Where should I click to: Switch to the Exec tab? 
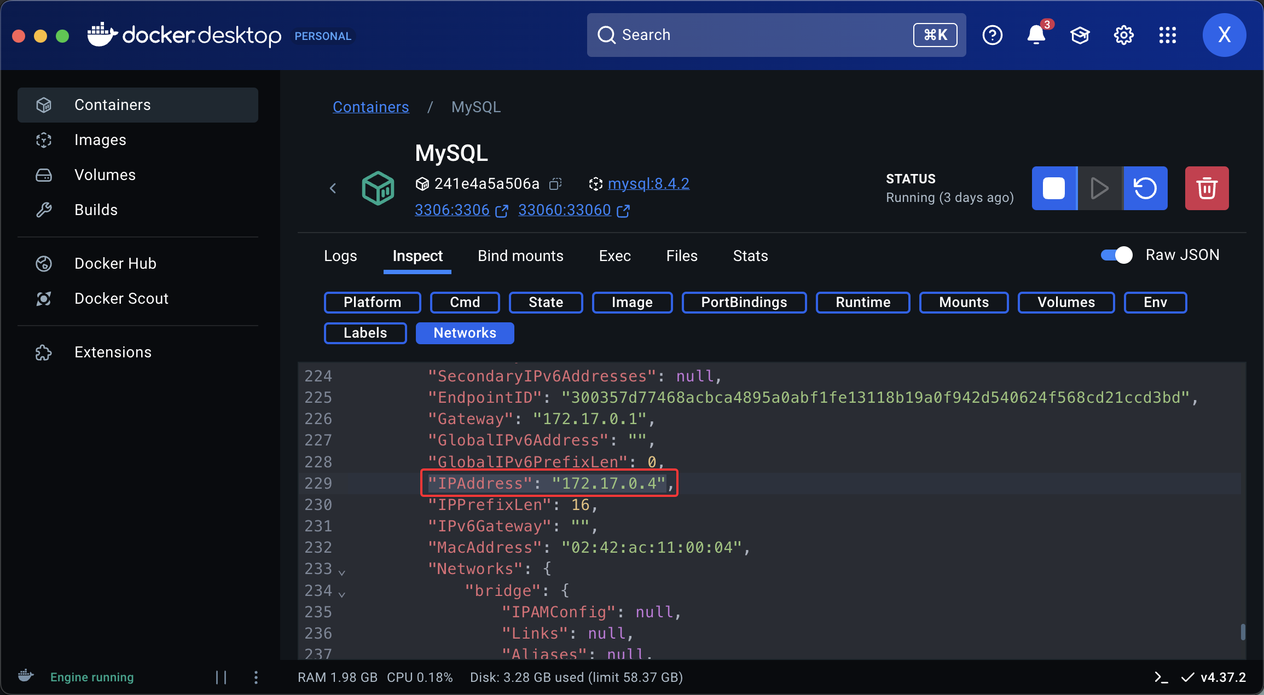[x=614, y=256]
